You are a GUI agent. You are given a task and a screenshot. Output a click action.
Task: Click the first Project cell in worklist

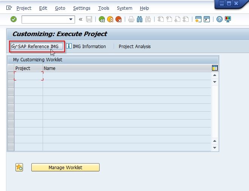pos(29,76)
